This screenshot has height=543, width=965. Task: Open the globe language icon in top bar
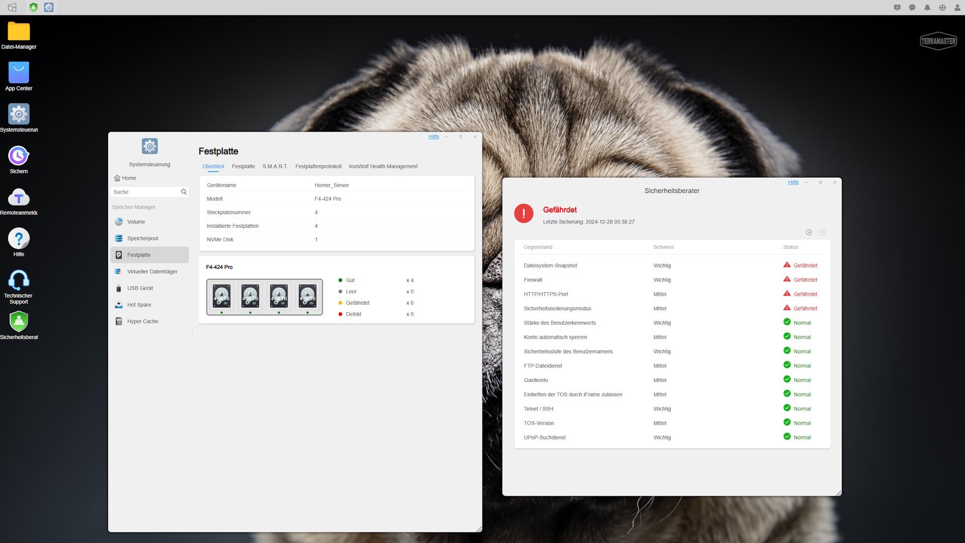point(942,8)
